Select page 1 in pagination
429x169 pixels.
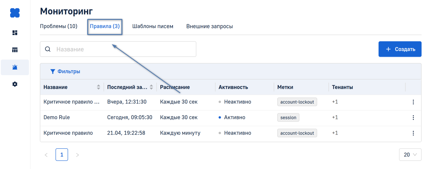click(x=62, y=155)
